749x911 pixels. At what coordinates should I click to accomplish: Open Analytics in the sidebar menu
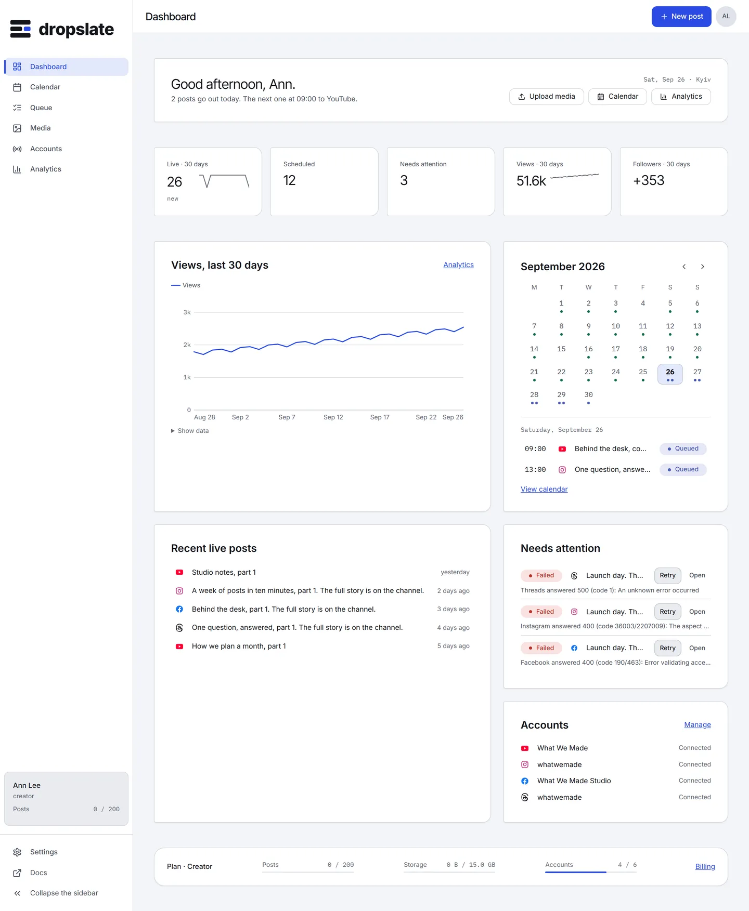tap(66, 169)
